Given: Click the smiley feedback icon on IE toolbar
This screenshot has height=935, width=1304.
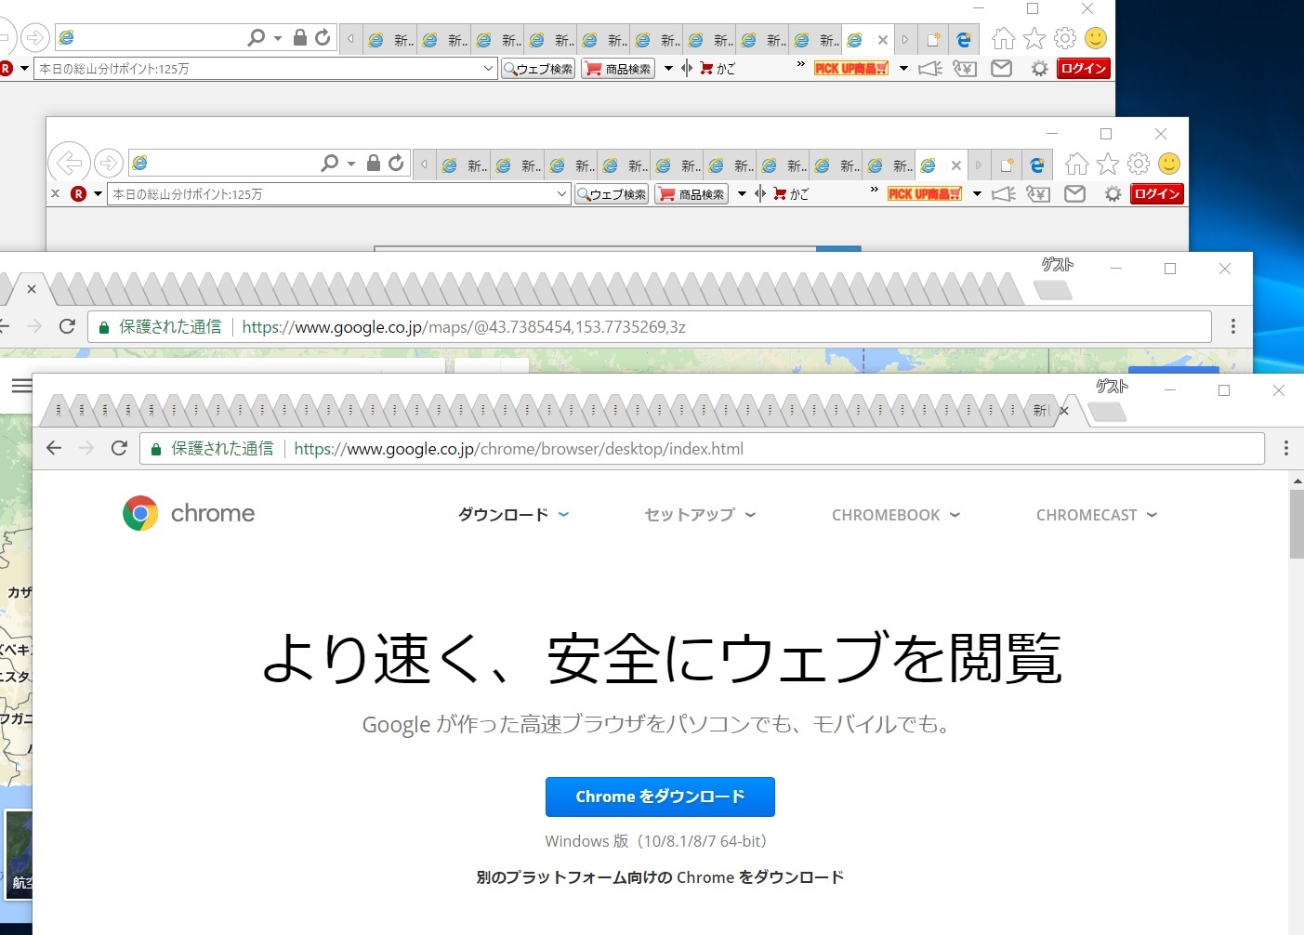Looking at the screenshot, I should [1094, 38].
